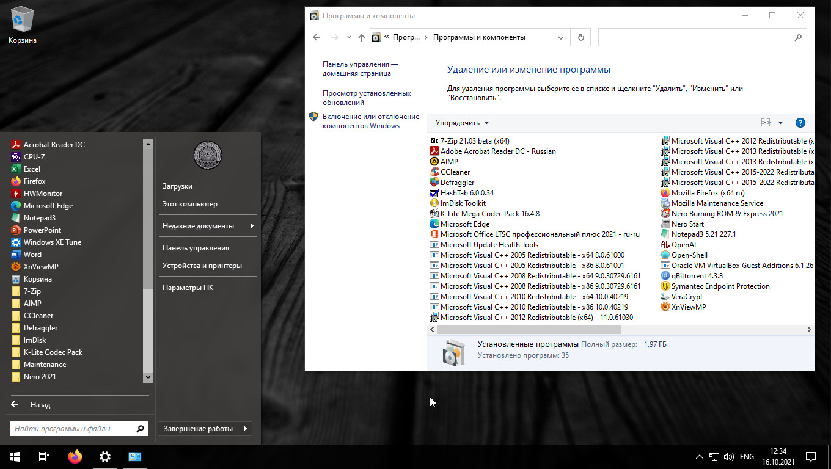Open the ENG language indicator in tray
The width and height of the screenshot is (831, 469).
coord(747,457)
